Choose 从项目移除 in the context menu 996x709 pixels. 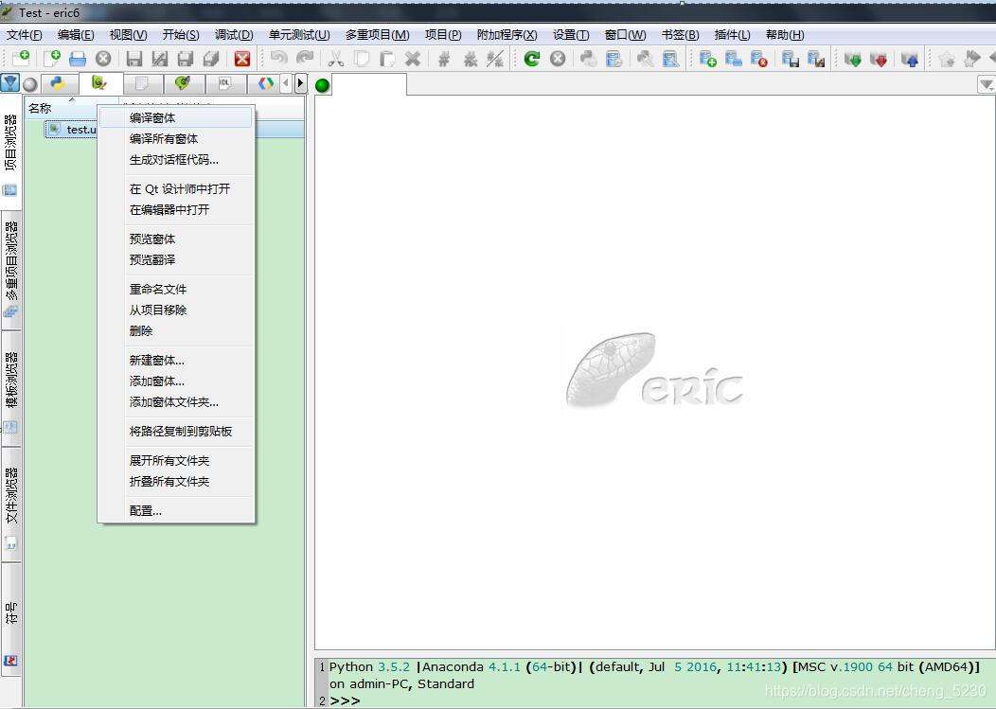[x=176, y=310]
